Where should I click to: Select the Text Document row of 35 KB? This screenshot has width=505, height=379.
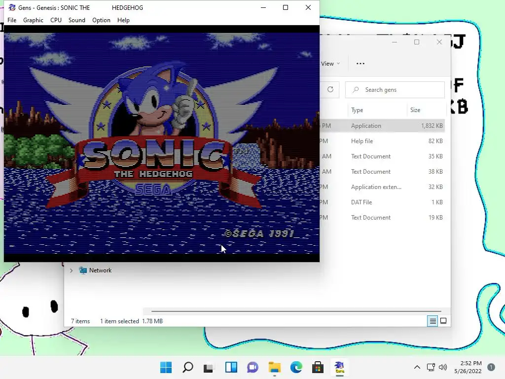382,156
